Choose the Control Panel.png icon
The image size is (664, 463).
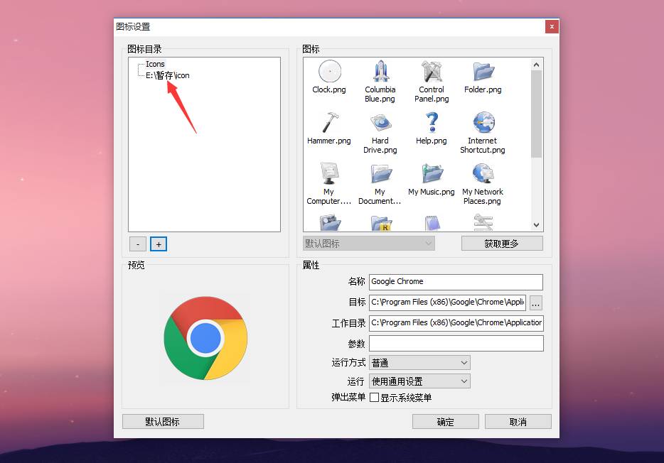point(431,71)
